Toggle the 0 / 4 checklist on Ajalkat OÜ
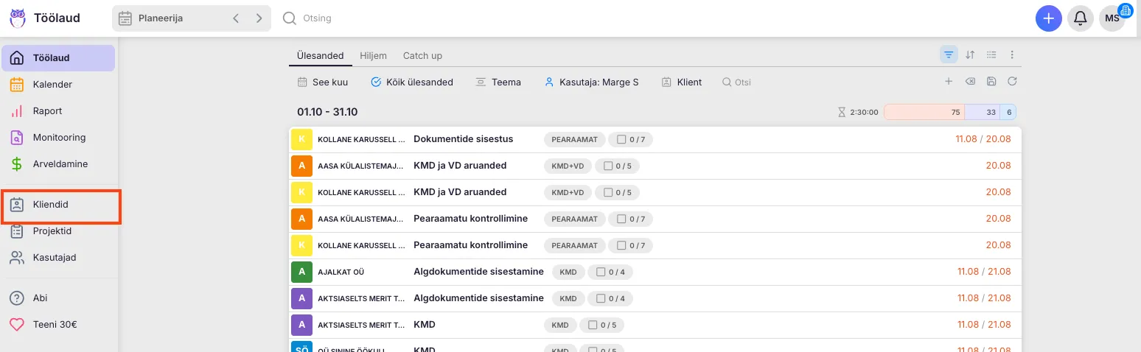 coord(601,272)
